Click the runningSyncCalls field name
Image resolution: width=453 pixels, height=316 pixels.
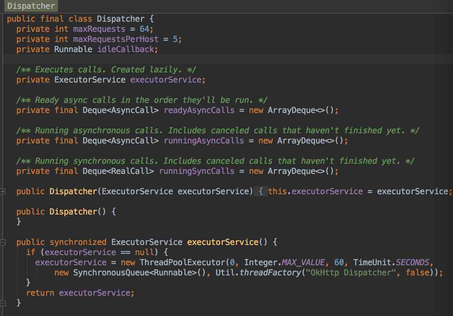(x=197, y=171)
